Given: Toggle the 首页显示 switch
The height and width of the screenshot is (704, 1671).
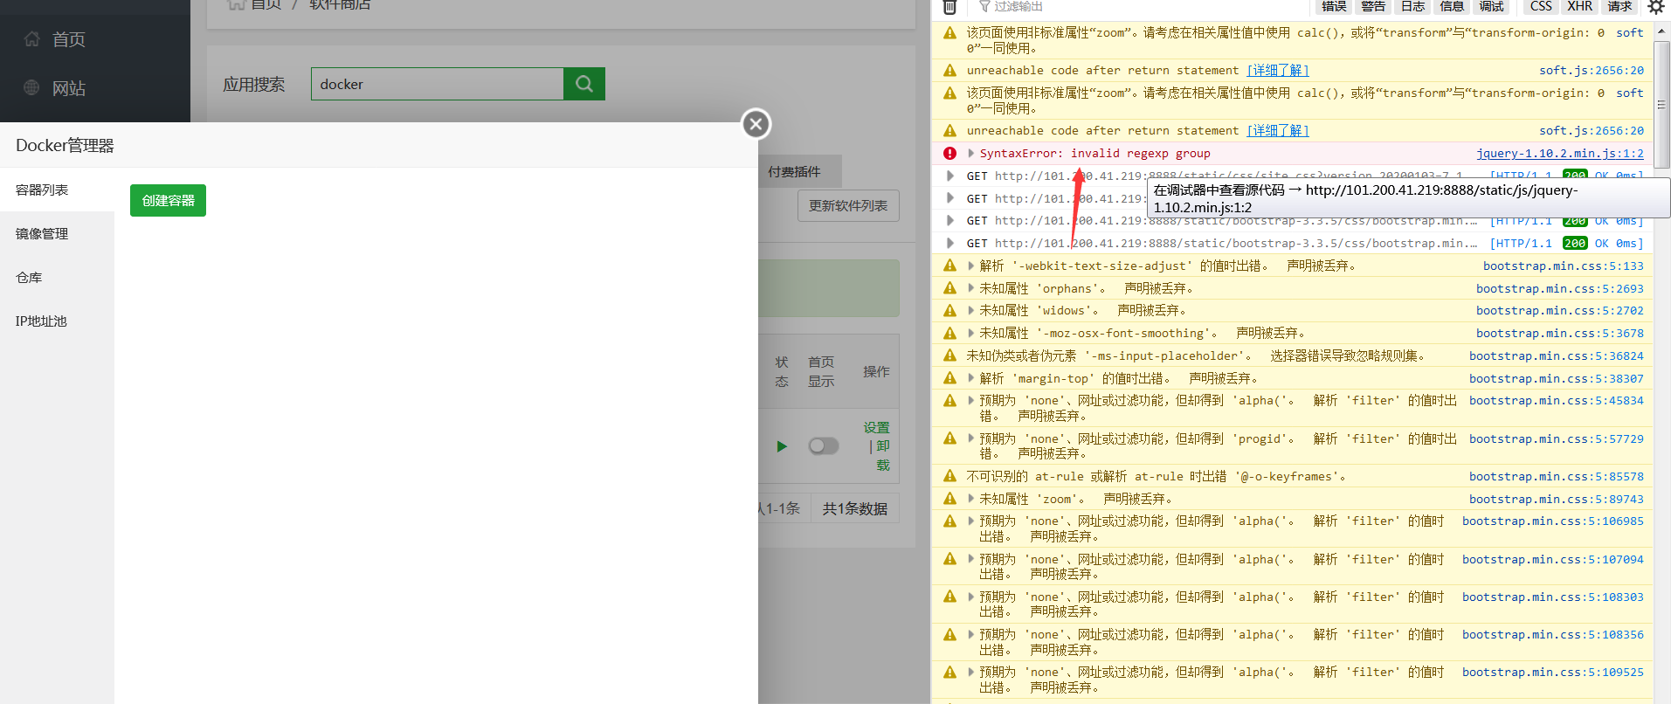Looking at the screenshot, I should [823, 446].
